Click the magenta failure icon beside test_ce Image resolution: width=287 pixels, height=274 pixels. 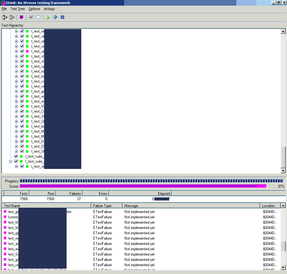(x=5, y=265)
